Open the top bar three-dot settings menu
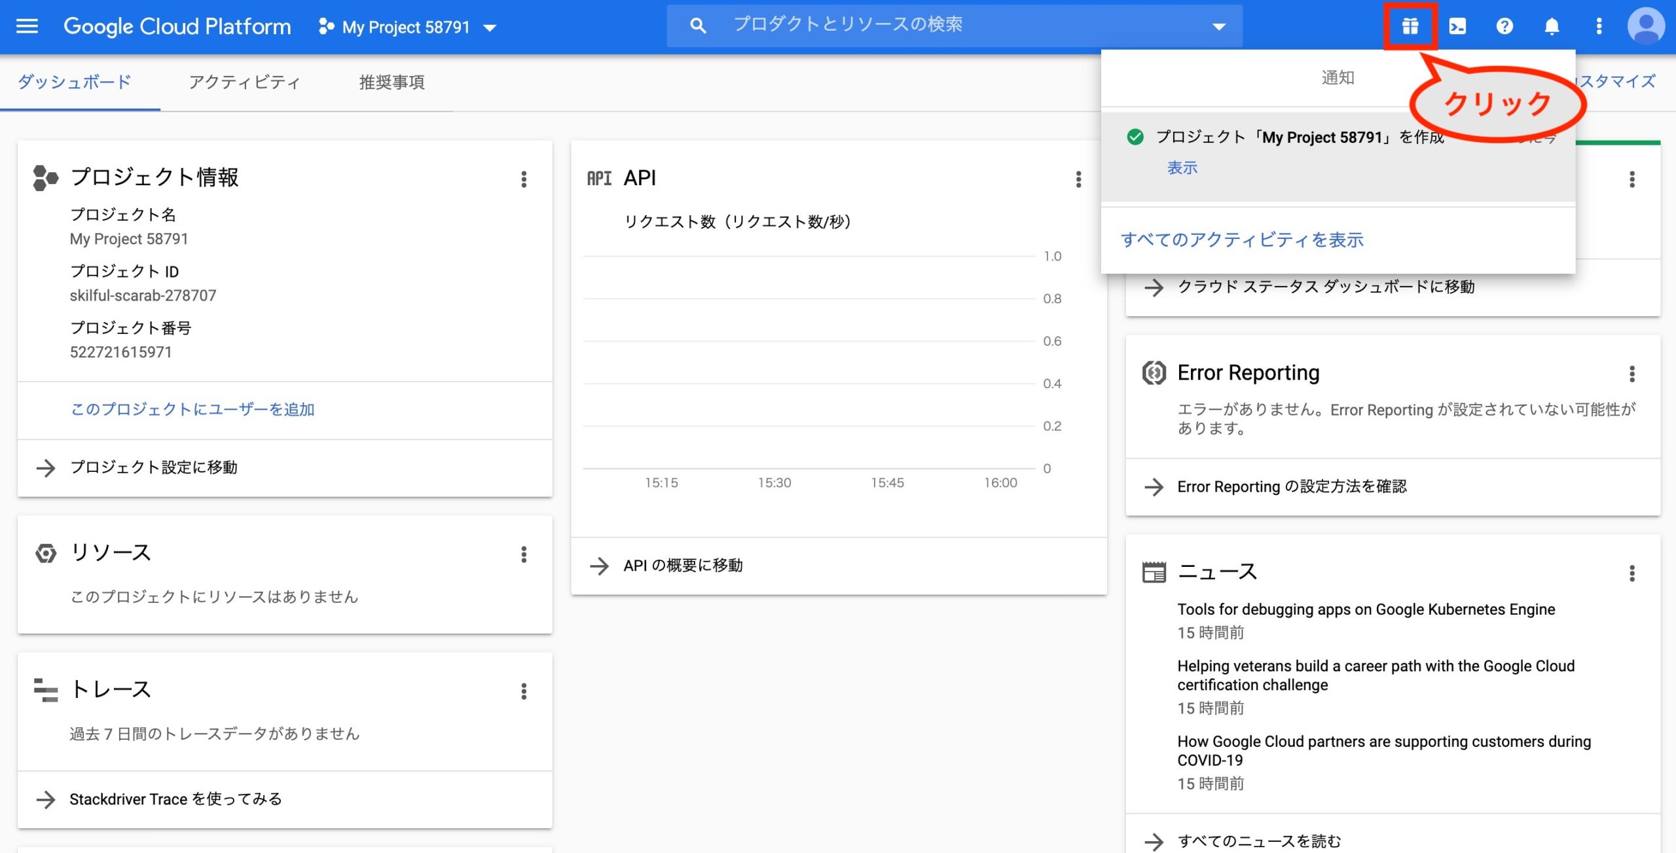Viewport: 1676px width, 853px height. [x=1599, y=26]
